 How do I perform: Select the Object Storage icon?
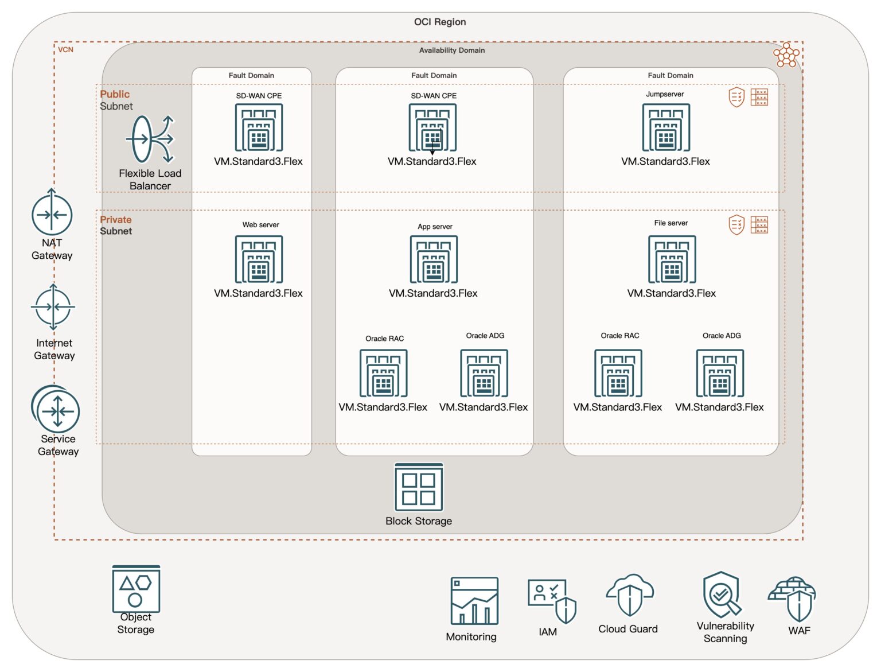pos(136,589)
